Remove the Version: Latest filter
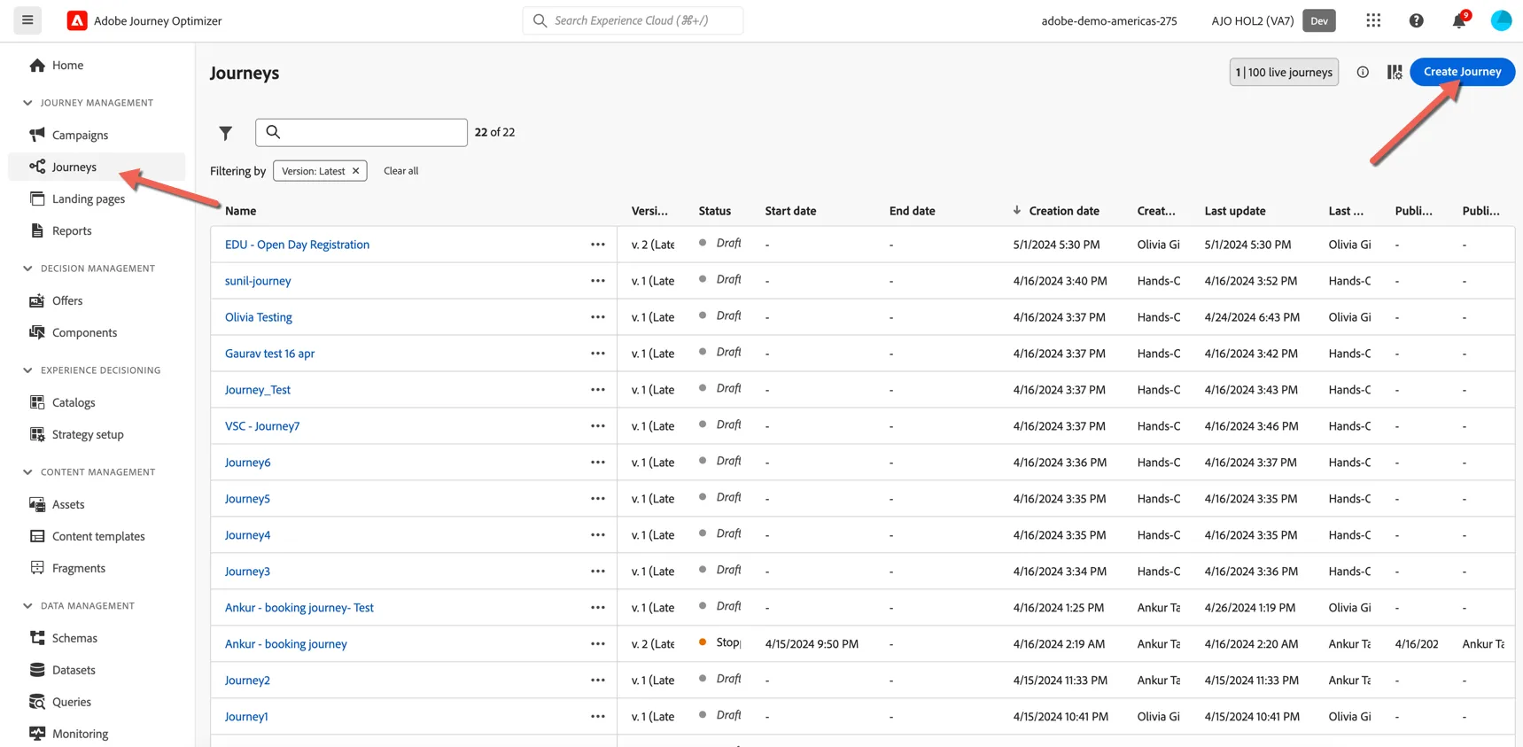1523x747 pixels. coord(356,171)
